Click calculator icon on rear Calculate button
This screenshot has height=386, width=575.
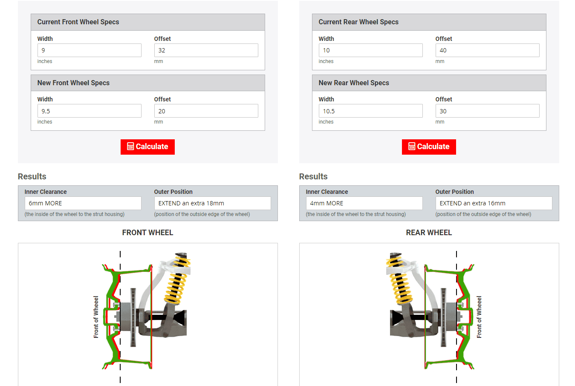pos(412,147)
